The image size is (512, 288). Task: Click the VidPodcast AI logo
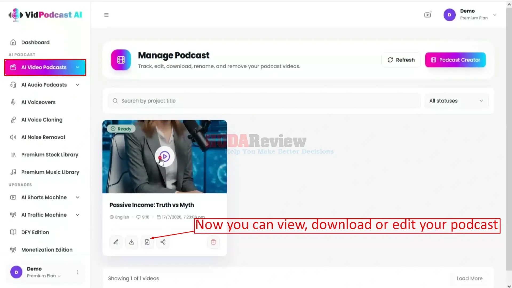tap(45, 15)
